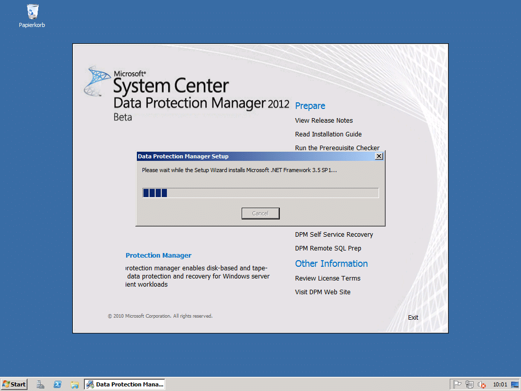Screen dimensions: 521x391
Task: Open the Start menu
Action: [14, 384]
